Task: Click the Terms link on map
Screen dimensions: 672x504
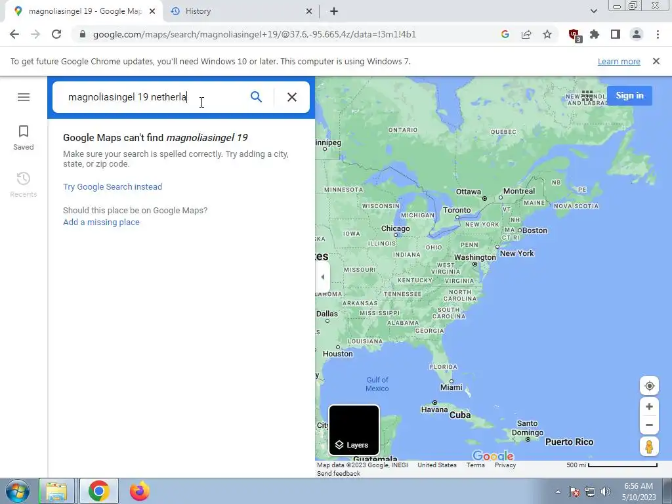Action: (475, 465)
